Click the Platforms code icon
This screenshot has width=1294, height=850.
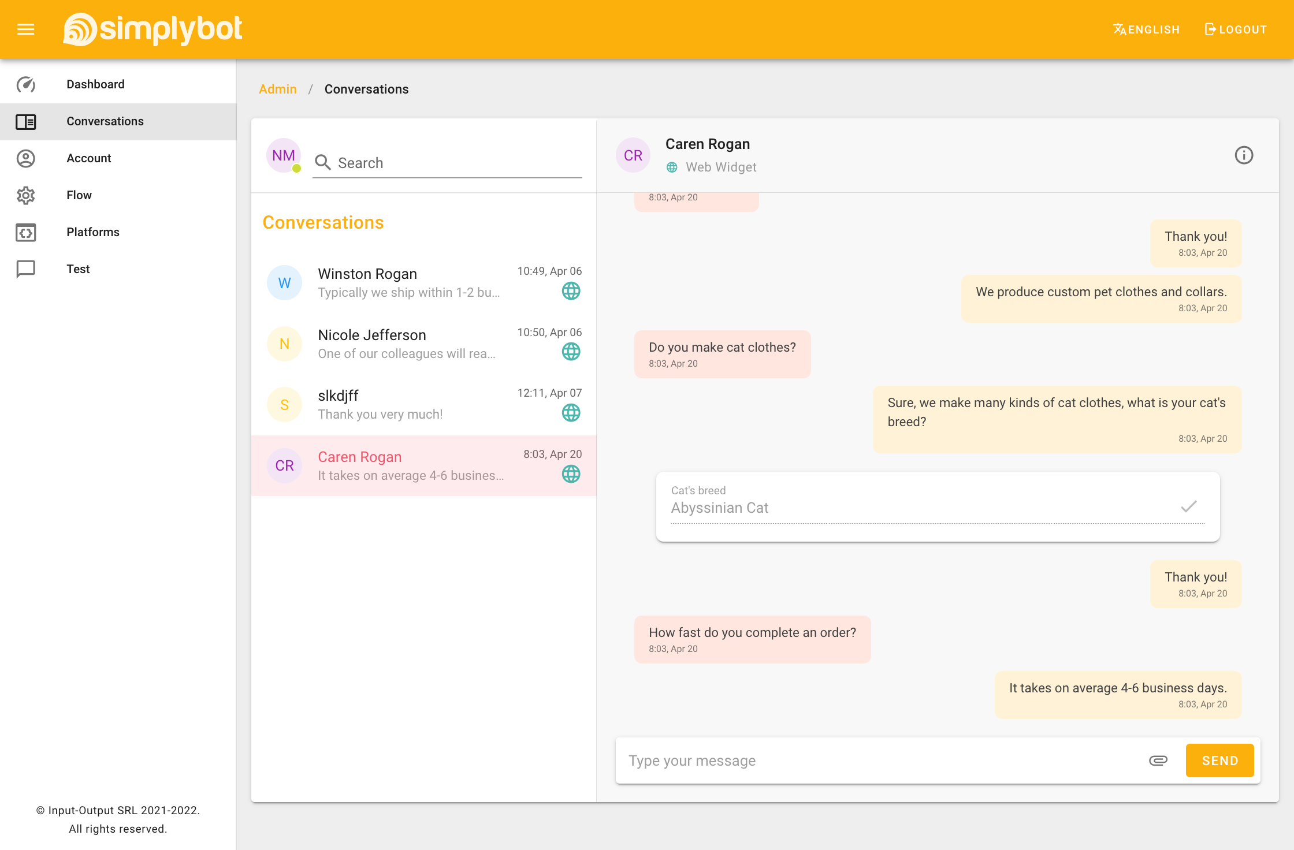click(x=26, y=232)
